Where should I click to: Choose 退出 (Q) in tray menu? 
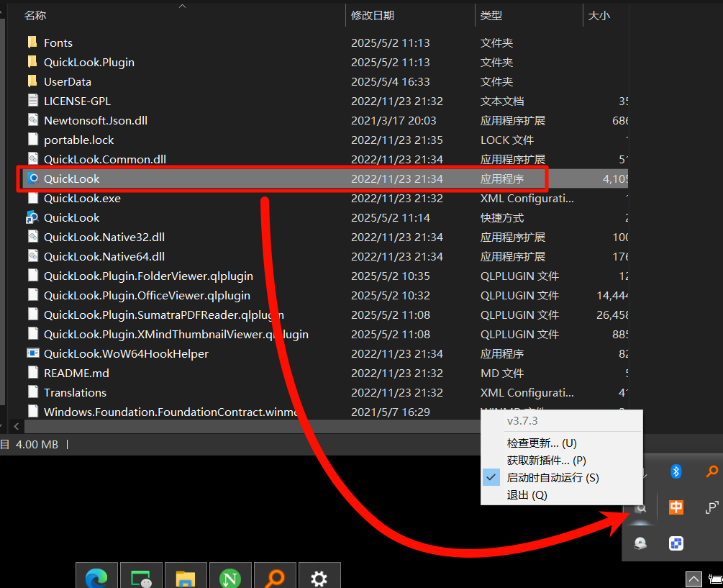pyautogui.click(x=562, y=495)
